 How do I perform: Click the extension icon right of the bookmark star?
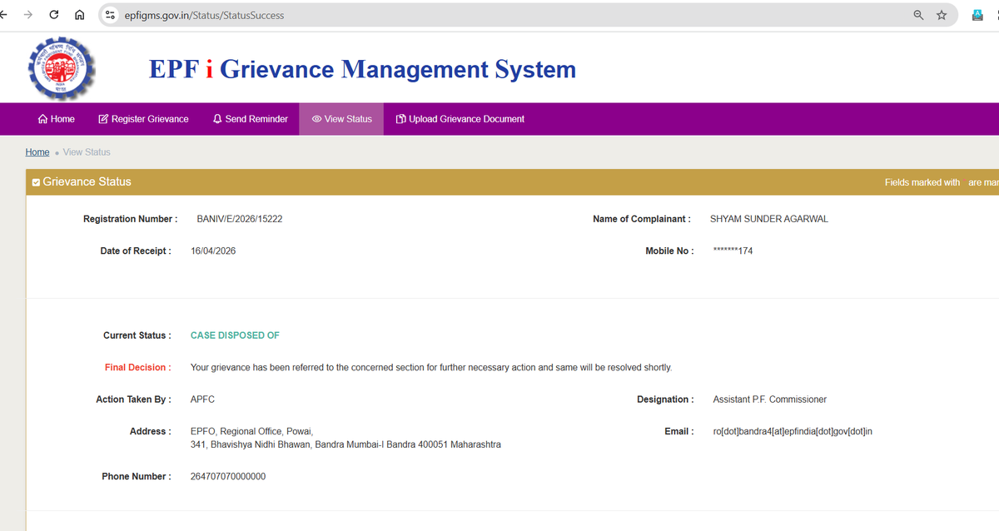tap(978, 15)
